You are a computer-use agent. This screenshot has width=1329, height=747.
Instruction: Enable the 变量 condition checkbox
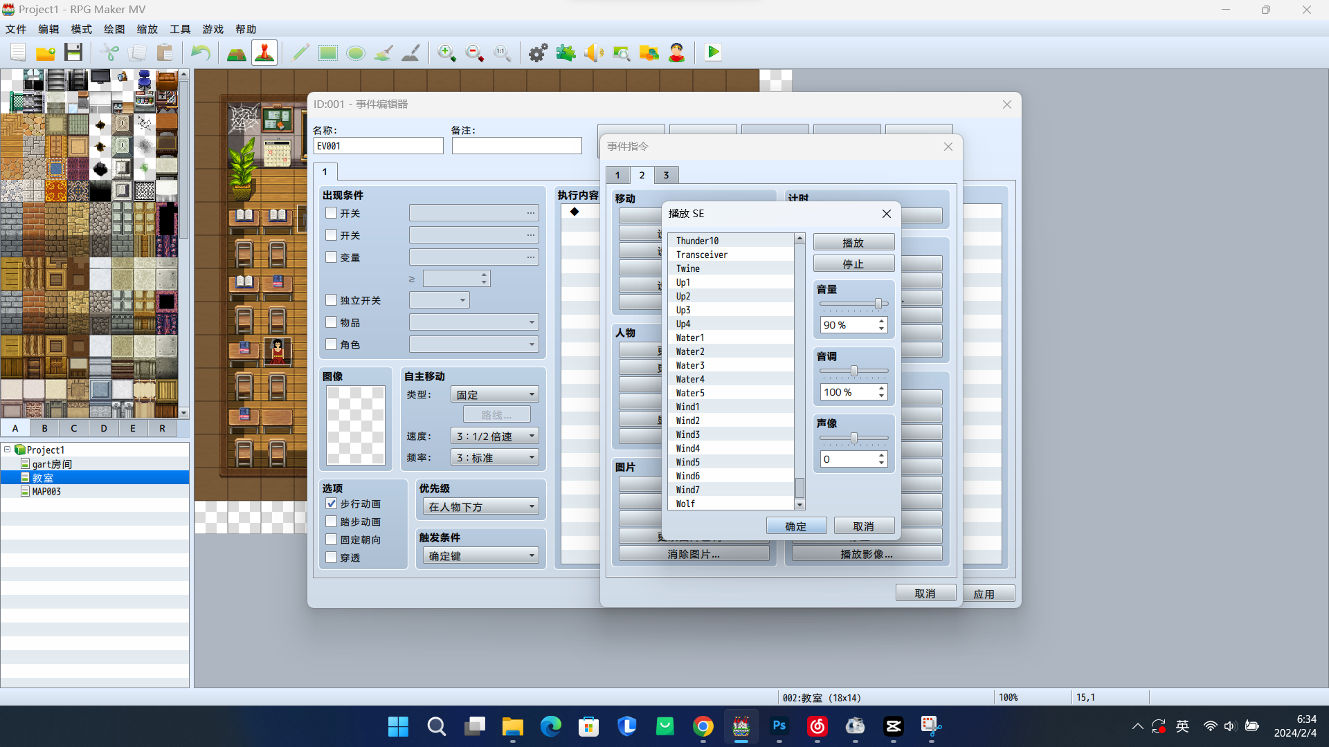[x=332, y=257]
